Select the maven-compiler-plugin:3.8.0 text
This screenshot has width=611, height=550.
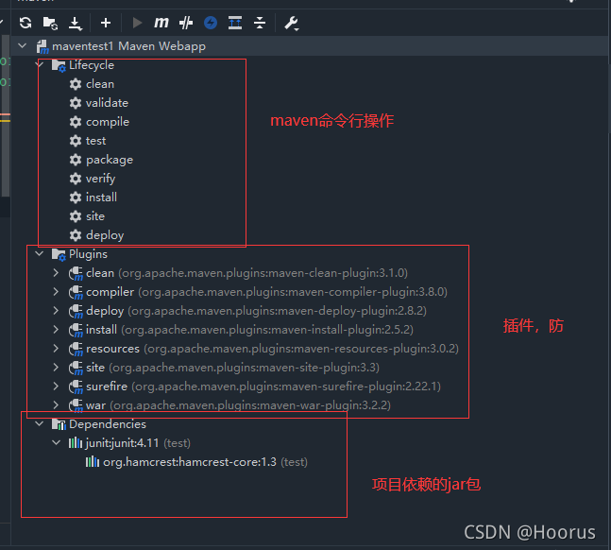click(366, 292)
